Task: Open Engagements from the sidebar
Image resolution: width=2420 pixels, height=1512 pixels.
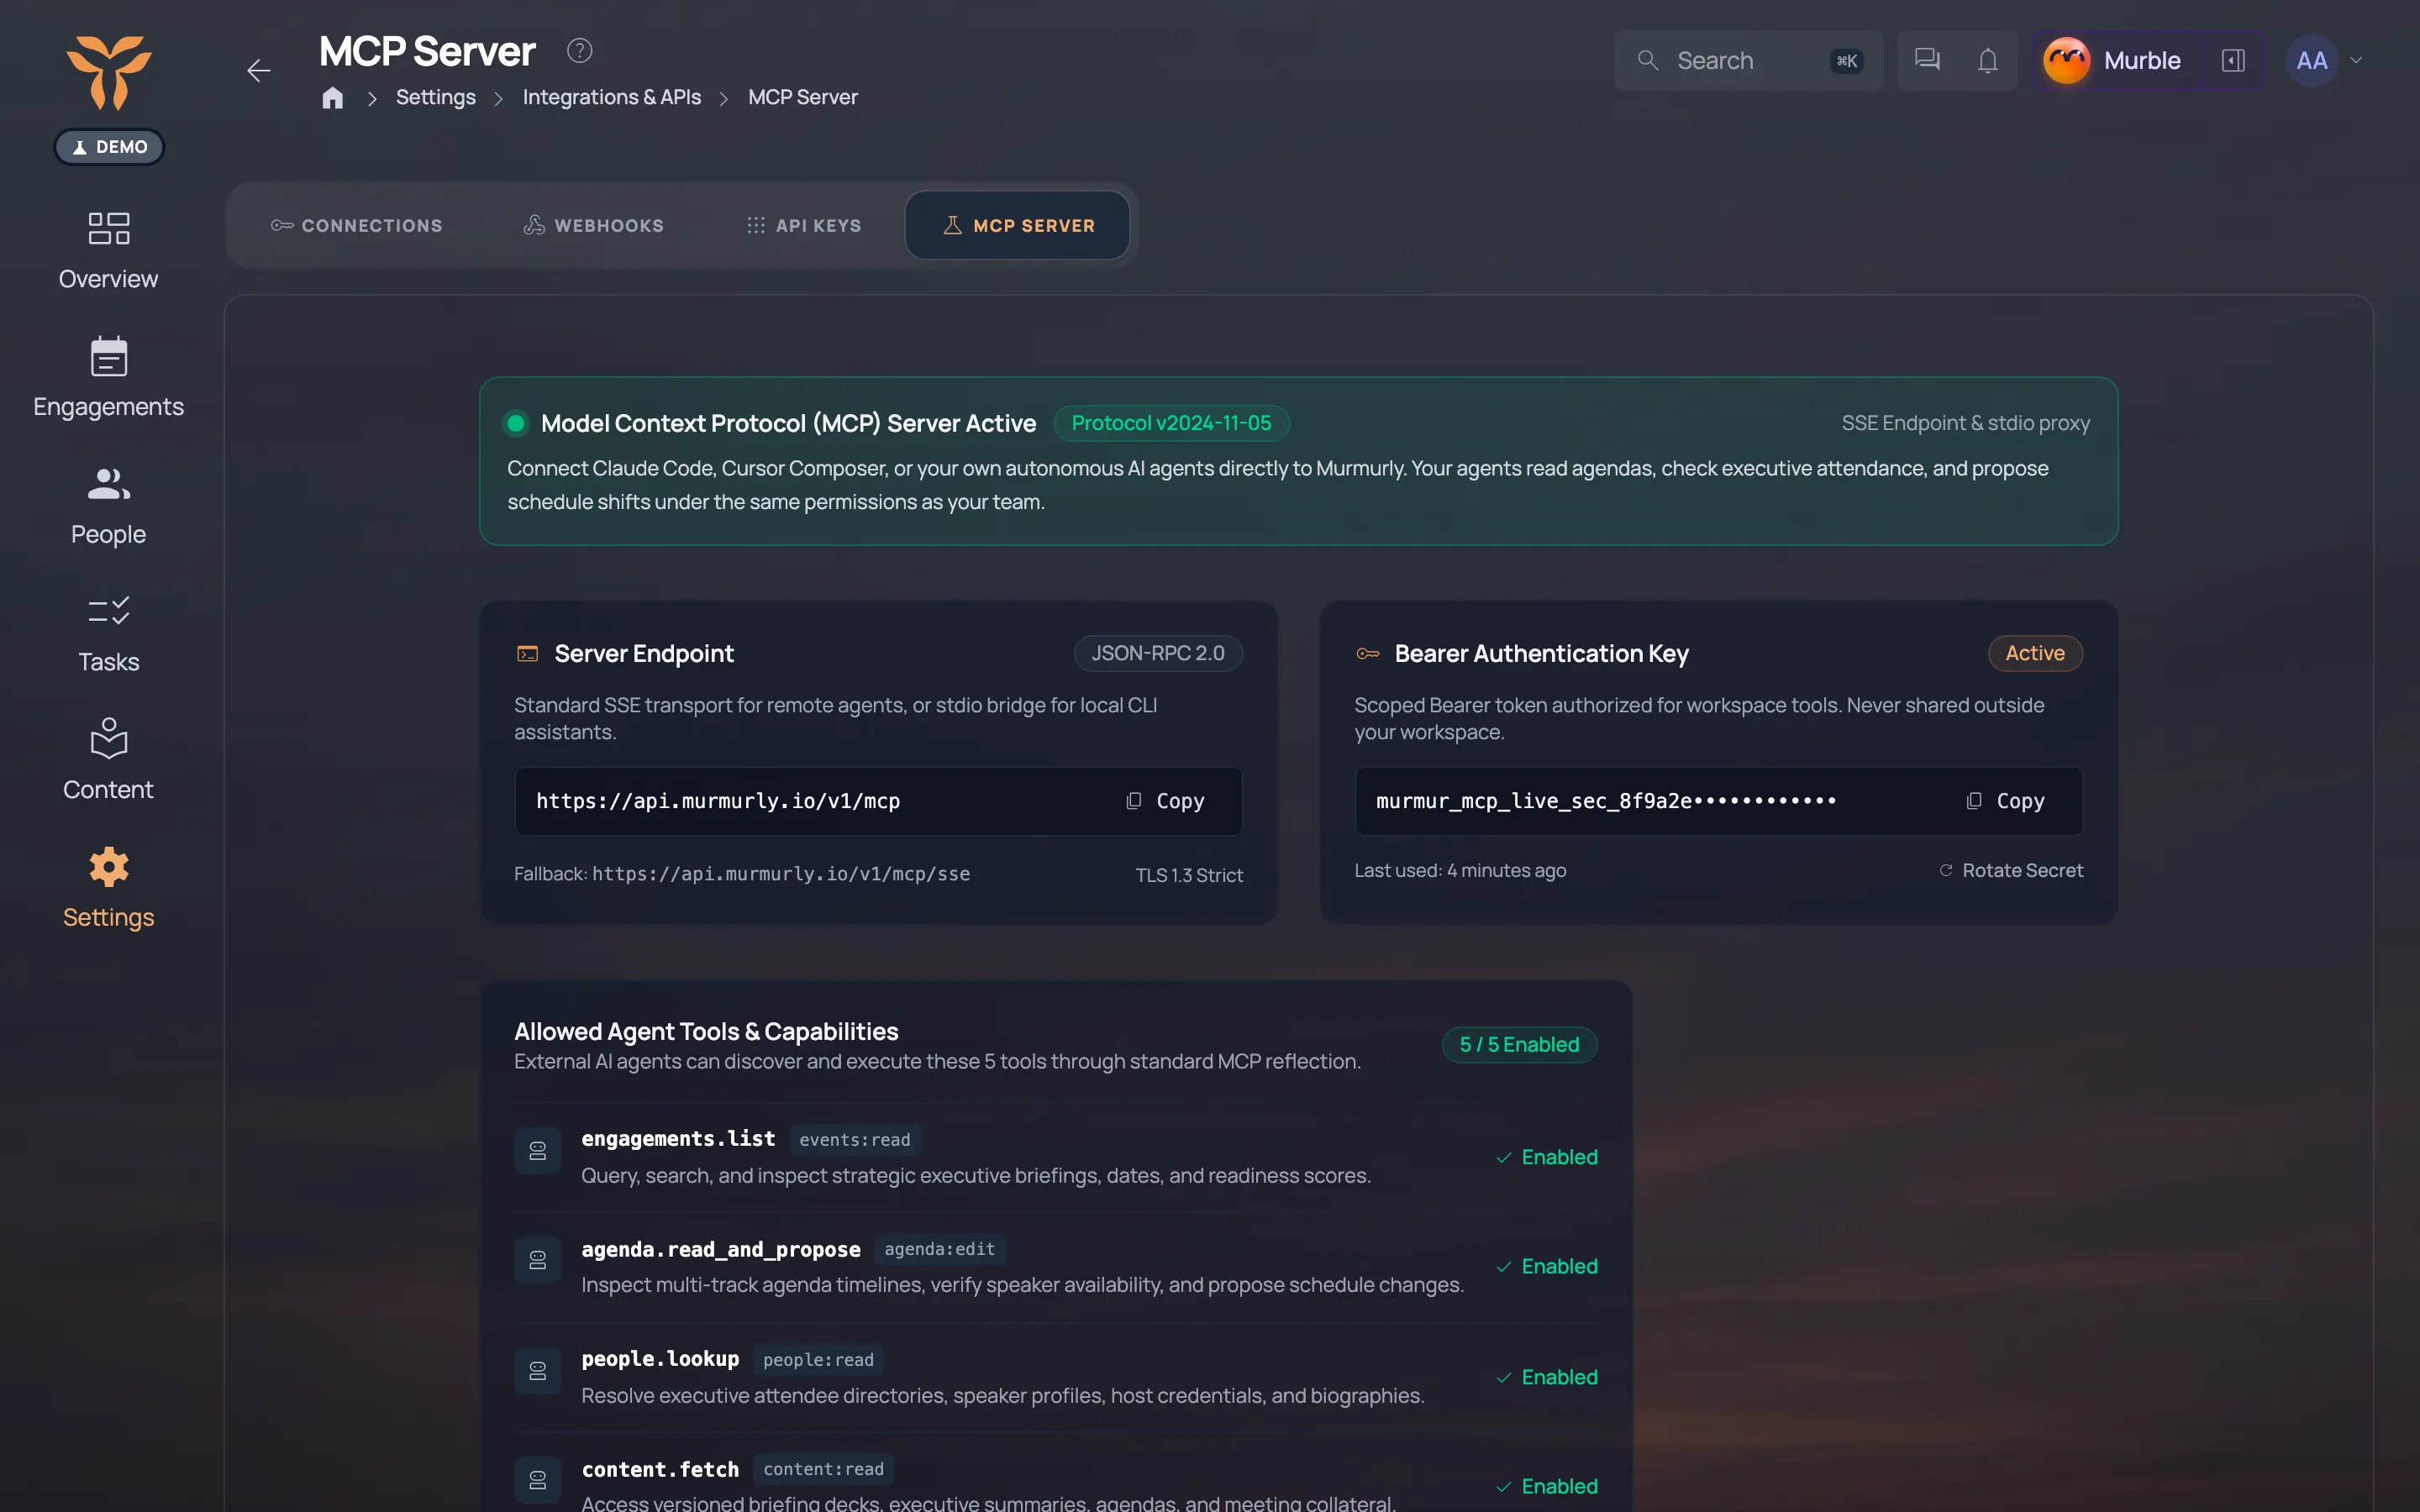Action: pyautogui.click(x=108, y=378)
